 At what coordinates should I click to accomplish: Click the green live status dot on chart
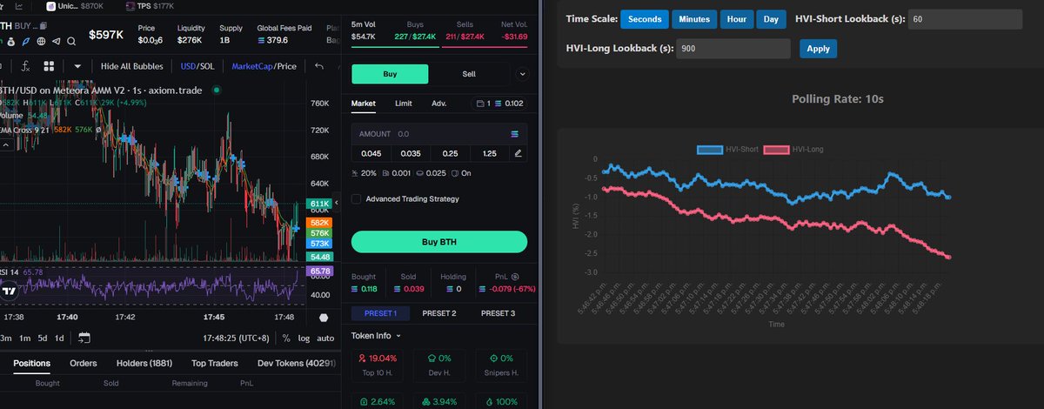point(217,90)
